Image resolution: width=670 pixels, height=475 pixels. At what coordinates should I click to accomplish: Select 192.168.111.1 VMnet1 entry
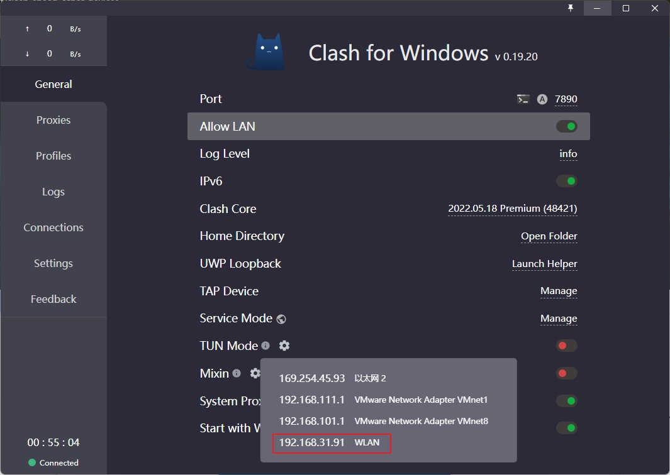click(383, 400)
